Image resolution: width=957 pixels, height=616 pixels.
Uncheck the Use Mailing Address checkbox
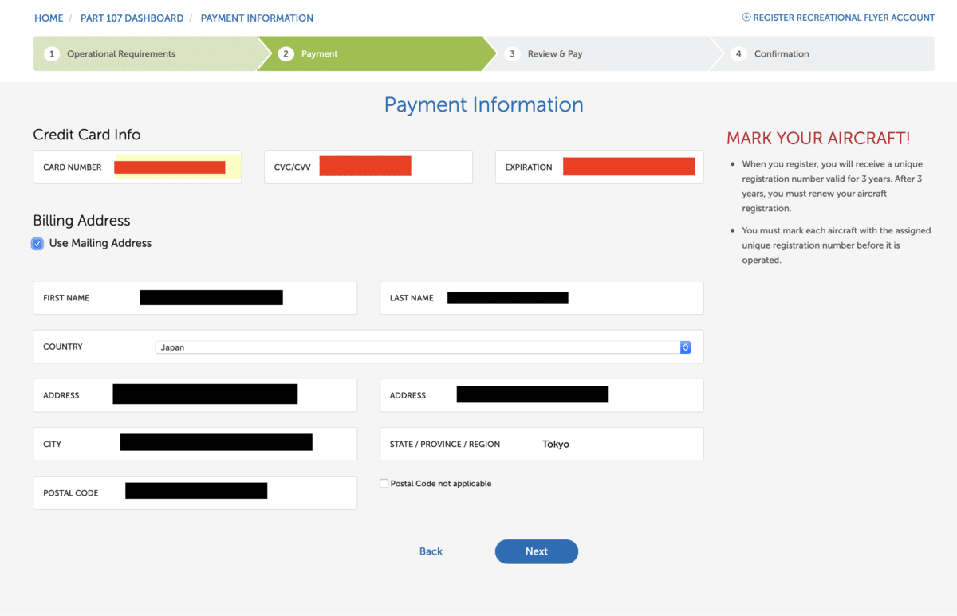pos(37,244)
